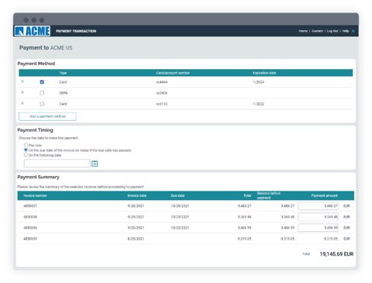
Task: Remove the card expiring 1/2022
Action: [22, 103]
